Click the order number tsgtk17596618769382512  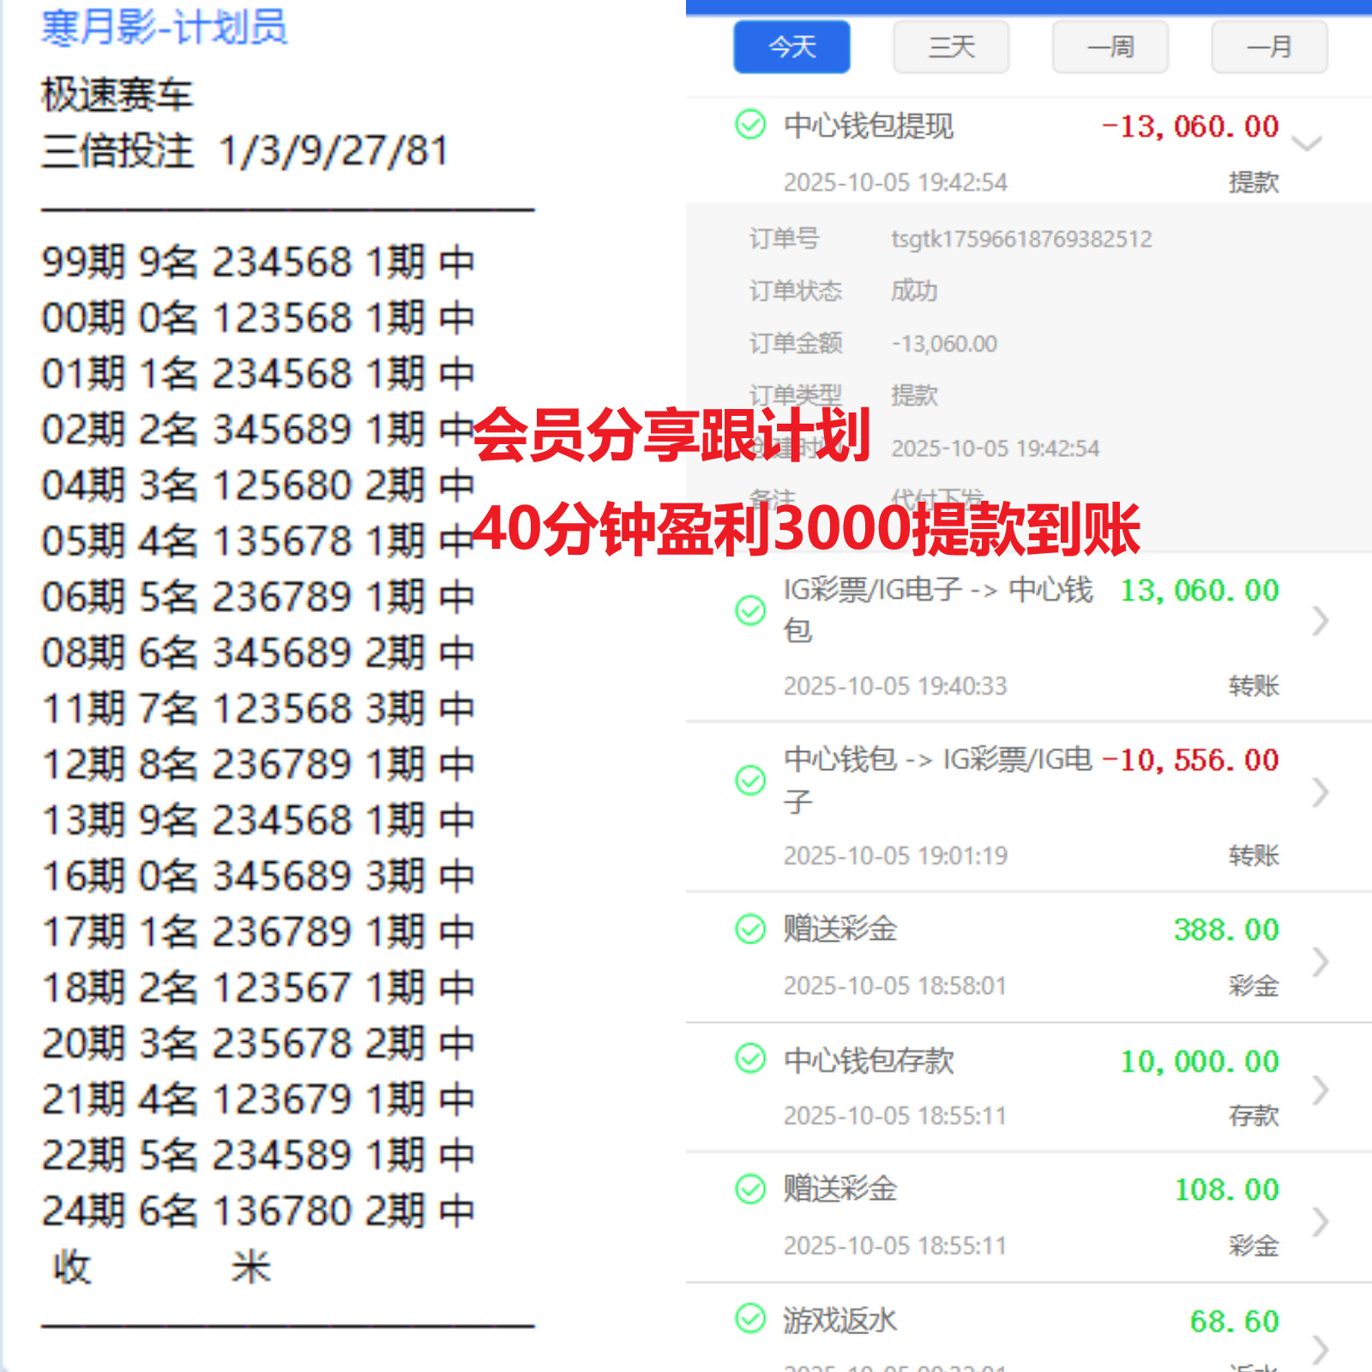(1020, 239)
